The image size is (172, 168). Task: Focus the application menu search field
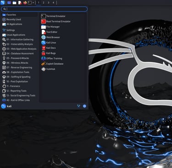point(44,9)
